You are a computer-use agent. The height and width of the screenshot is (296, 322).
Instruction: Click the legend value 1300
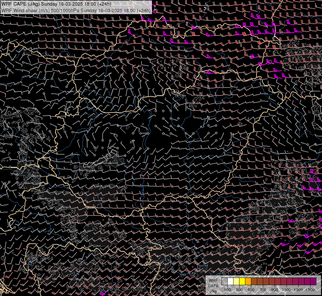(298, 290)
